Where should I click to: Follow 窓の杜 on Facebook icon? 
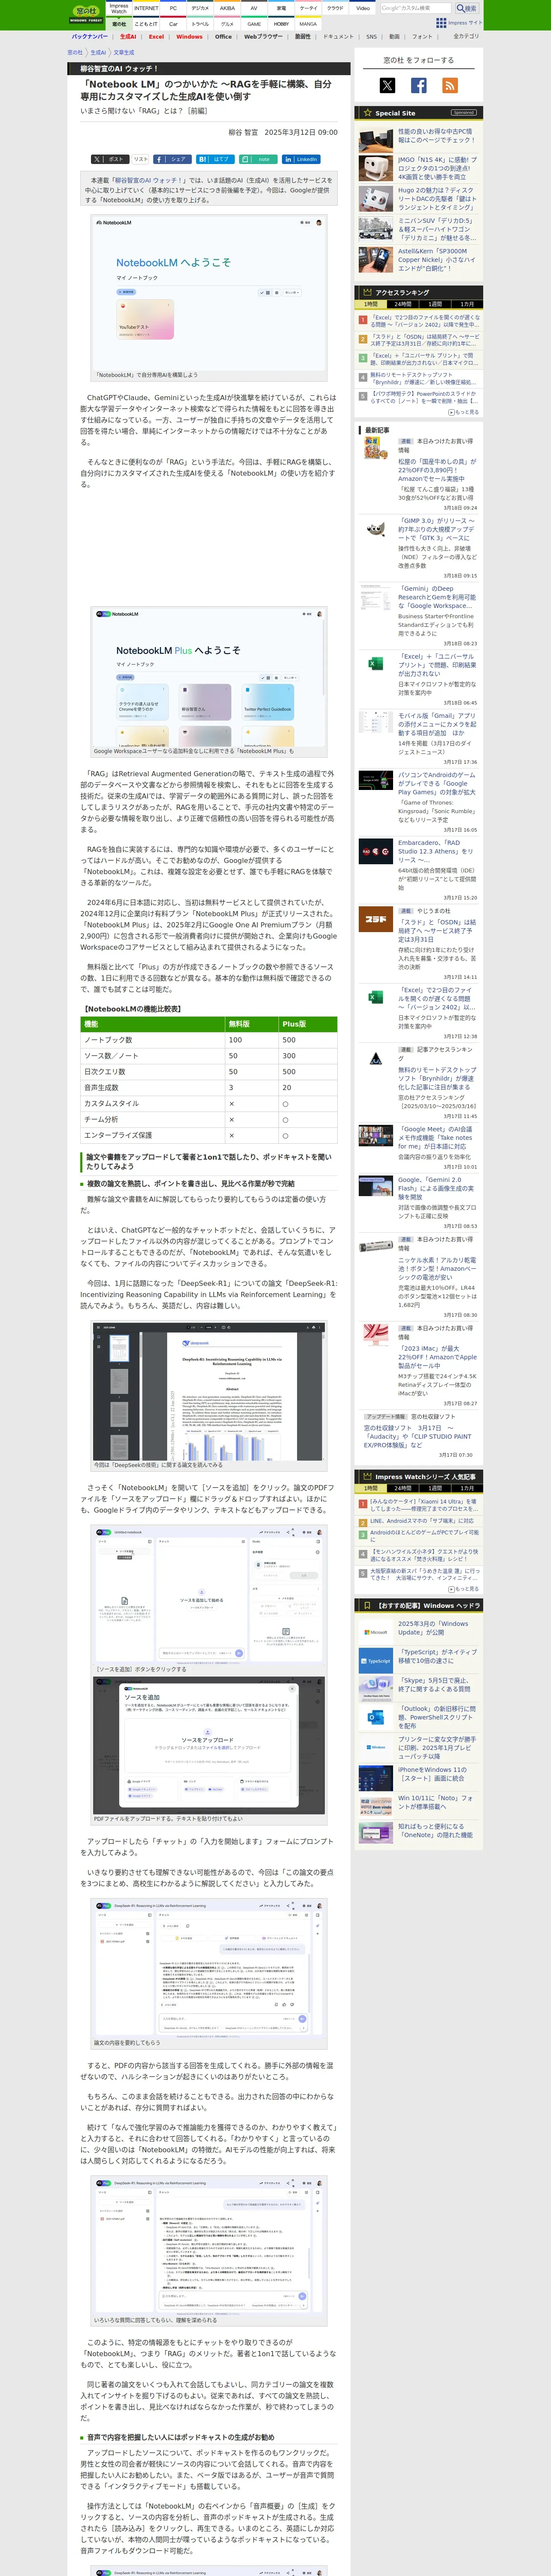pos(419,86)
